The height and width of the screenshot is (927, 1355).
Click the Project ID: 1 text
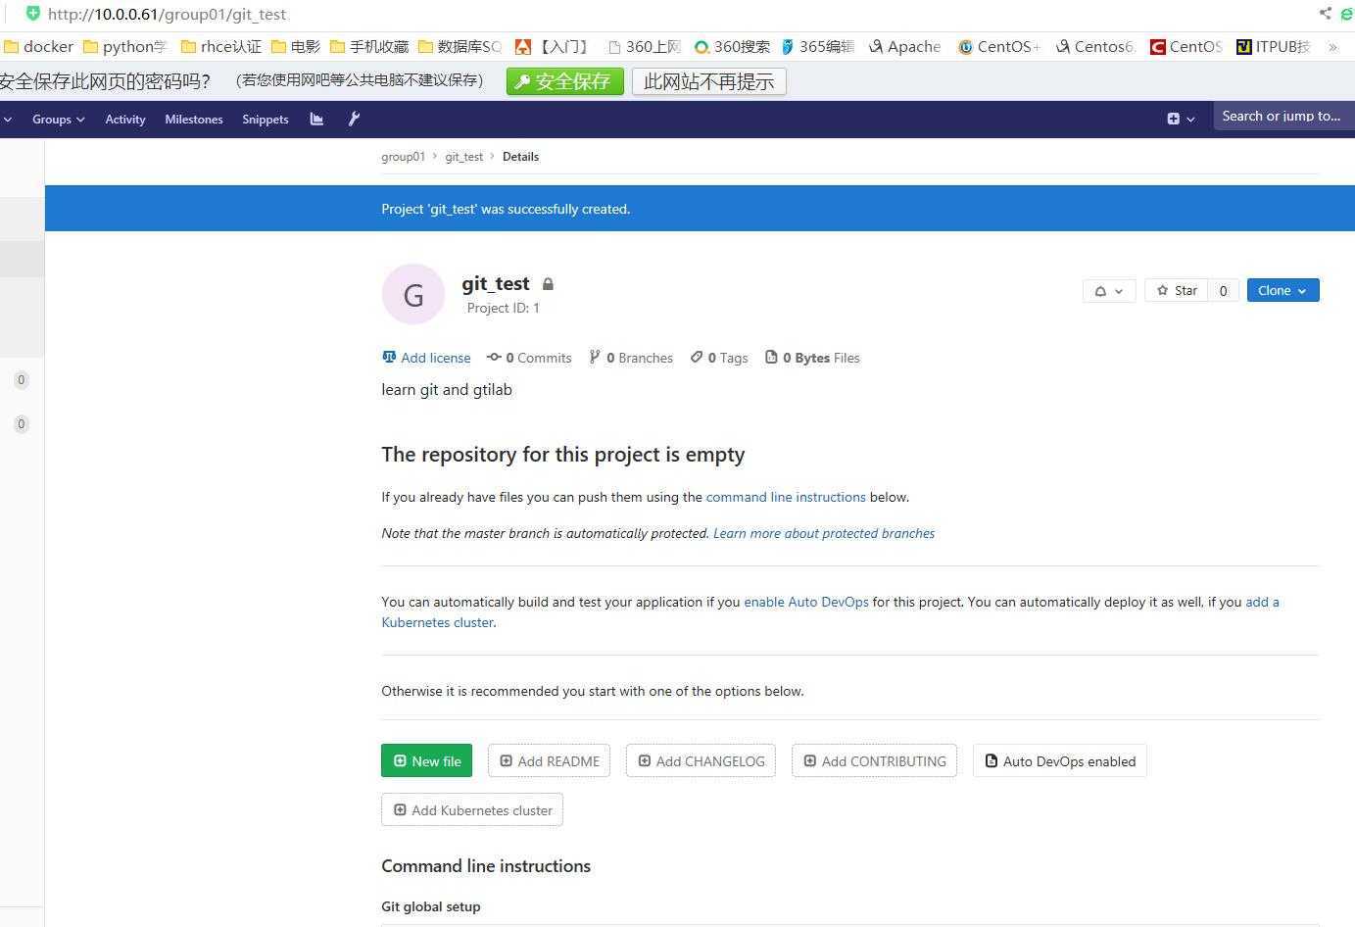click(504, 308)
